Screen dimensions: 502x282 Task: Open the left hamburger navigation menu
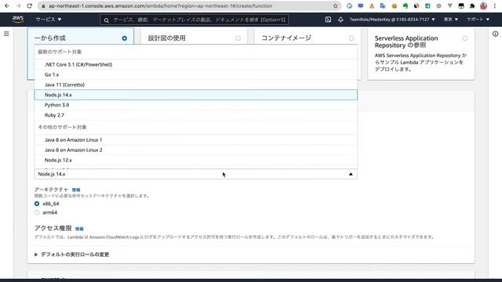click(x=6, y=34)
